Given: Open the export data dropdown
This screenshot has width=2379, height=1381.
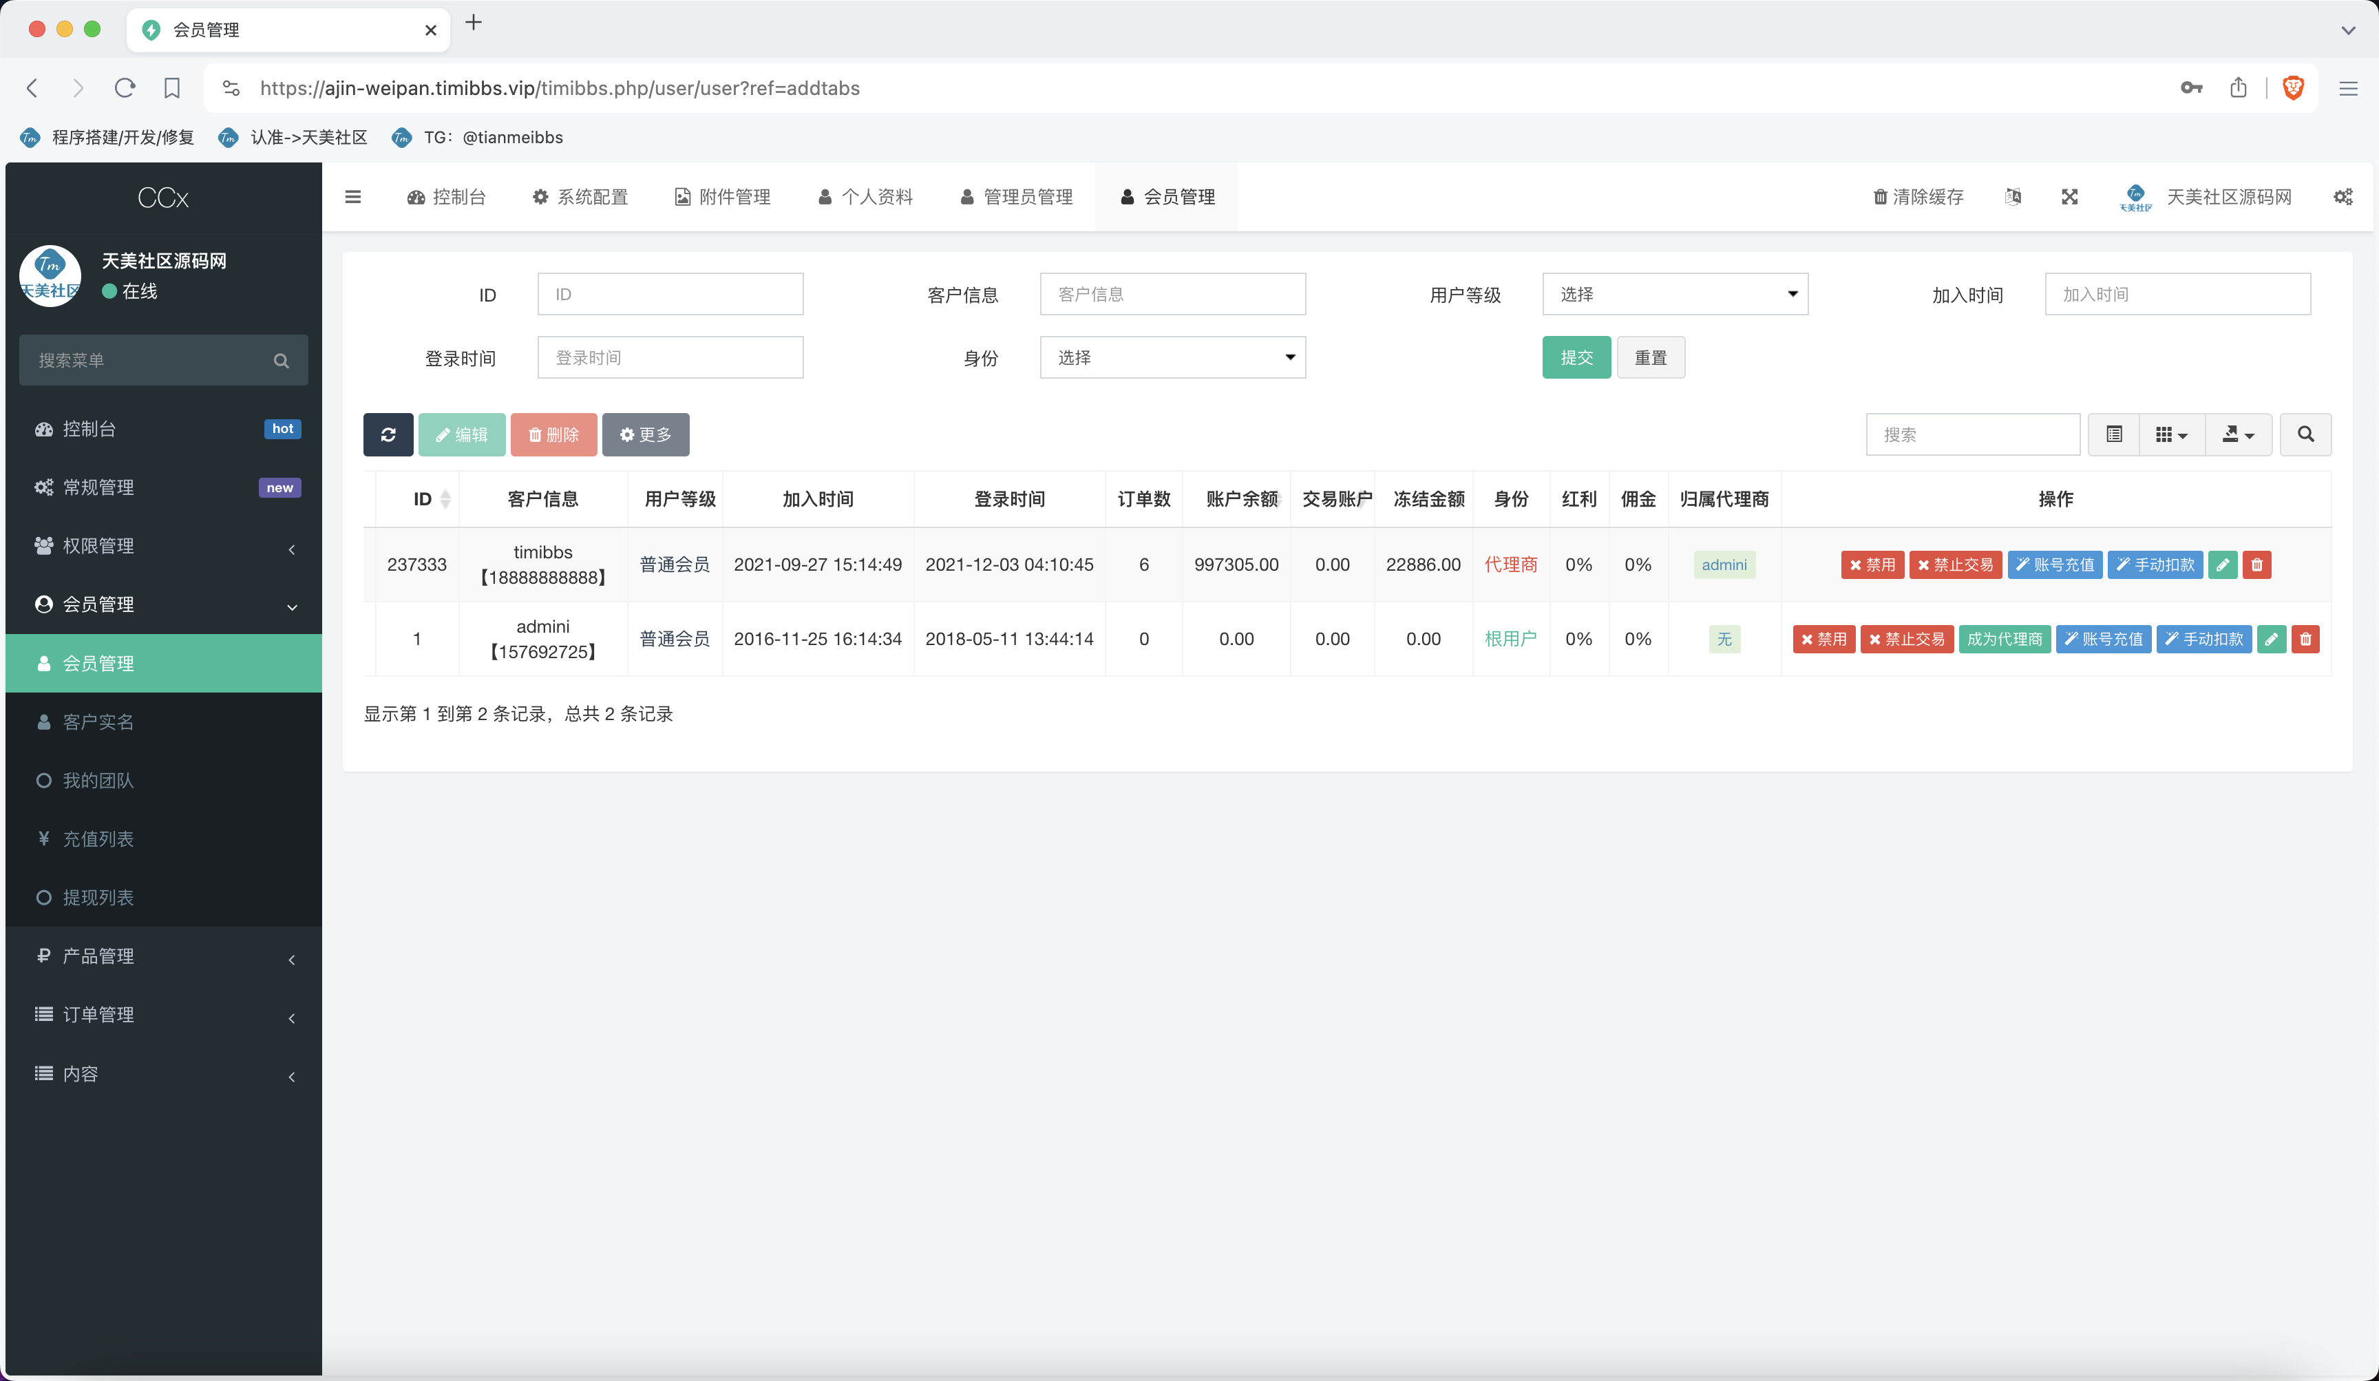Looking at the screenshot, I should coord(2239,434).
